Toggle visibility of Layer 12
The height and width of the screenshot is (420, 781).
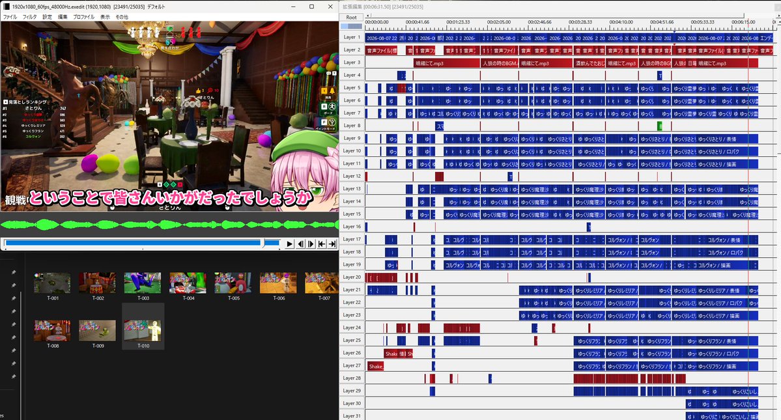click(x=352, y=176)
